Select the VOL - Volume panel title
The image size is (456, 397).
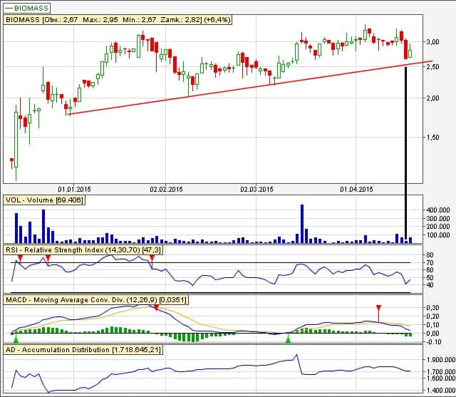[x=44, y=201]
